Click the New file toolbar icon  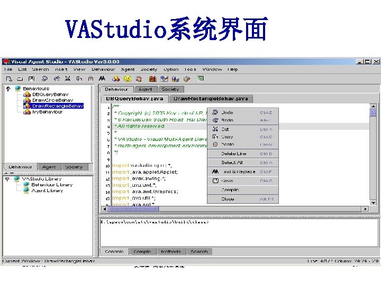[x=9, y=79]
